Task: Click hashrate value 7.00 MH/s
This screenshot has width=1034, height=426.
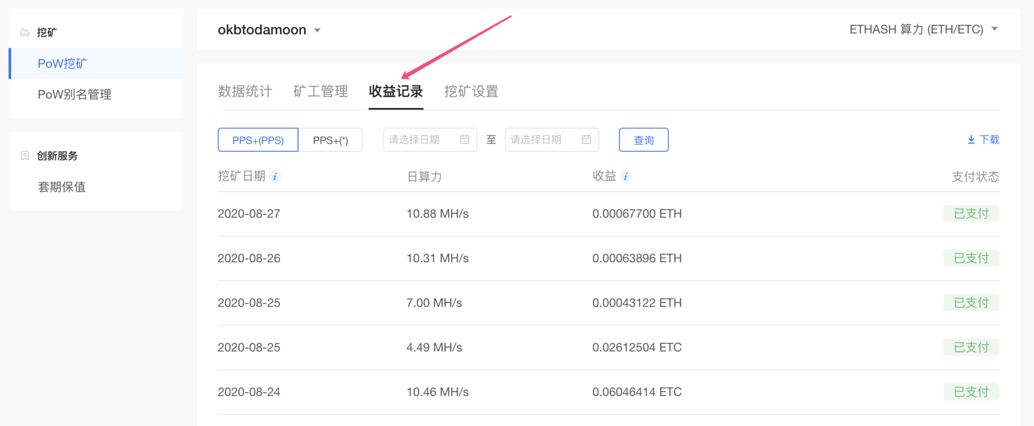Action: (x=434, y=303)
